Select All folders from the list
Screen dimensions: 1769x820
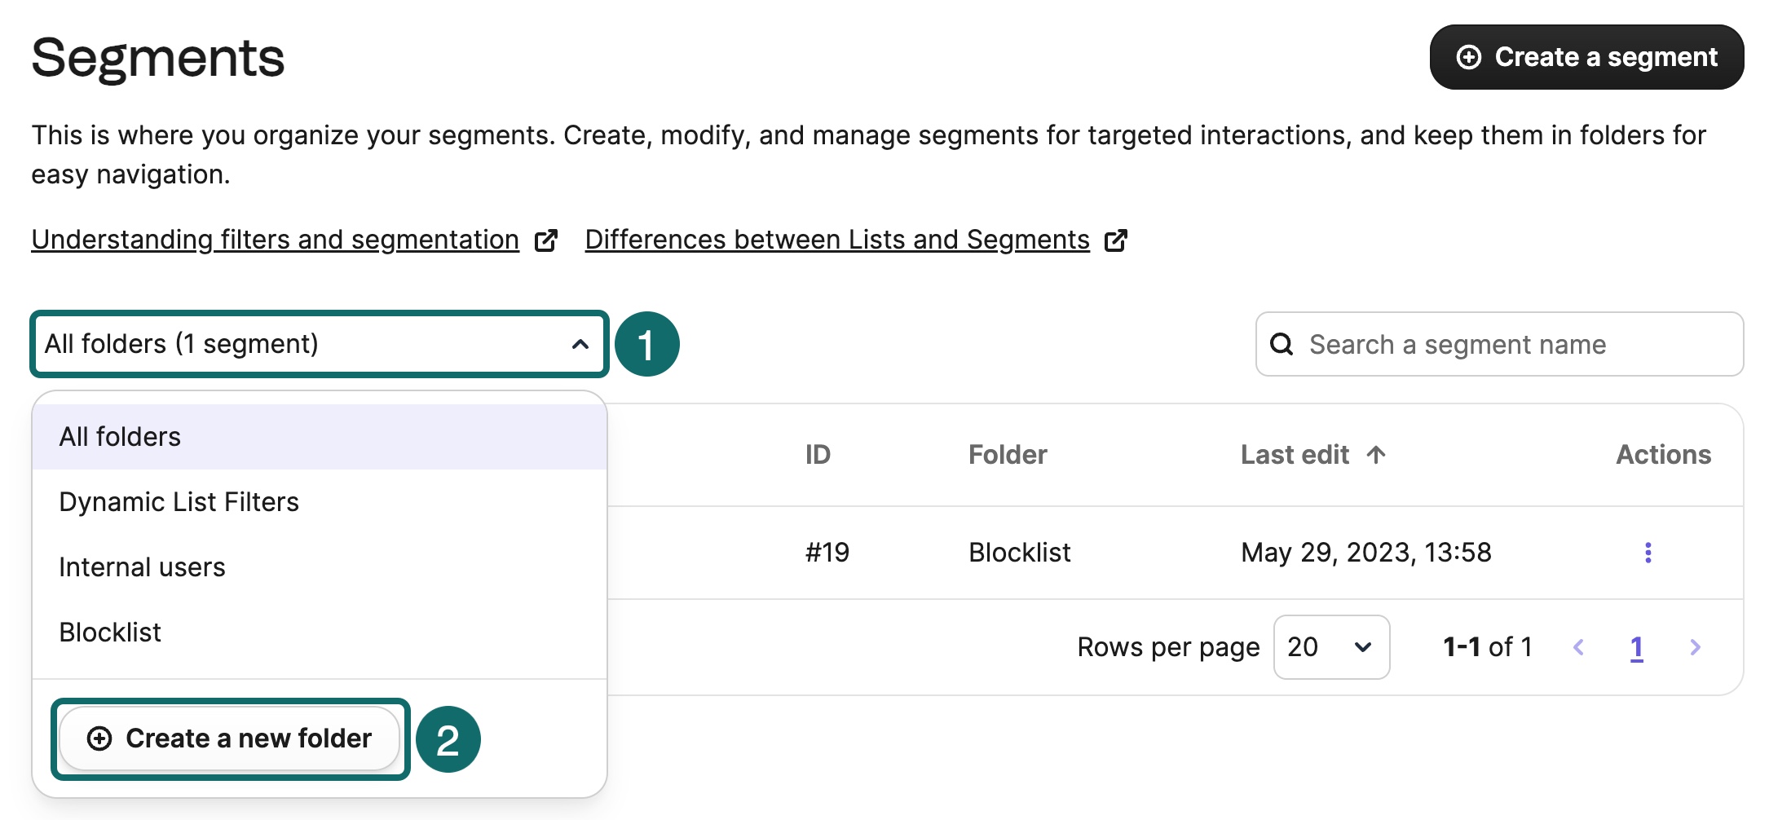coord(120,437)
